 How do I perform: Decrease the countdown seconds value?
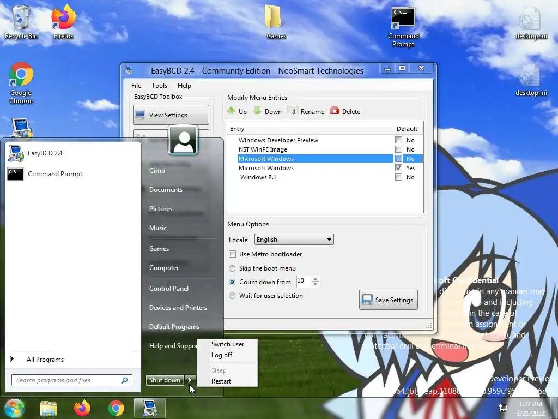tap(316, 284)
